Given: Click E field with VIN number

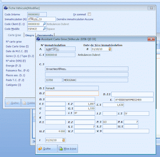Looking at the screenshot, I should pos(134,100).
